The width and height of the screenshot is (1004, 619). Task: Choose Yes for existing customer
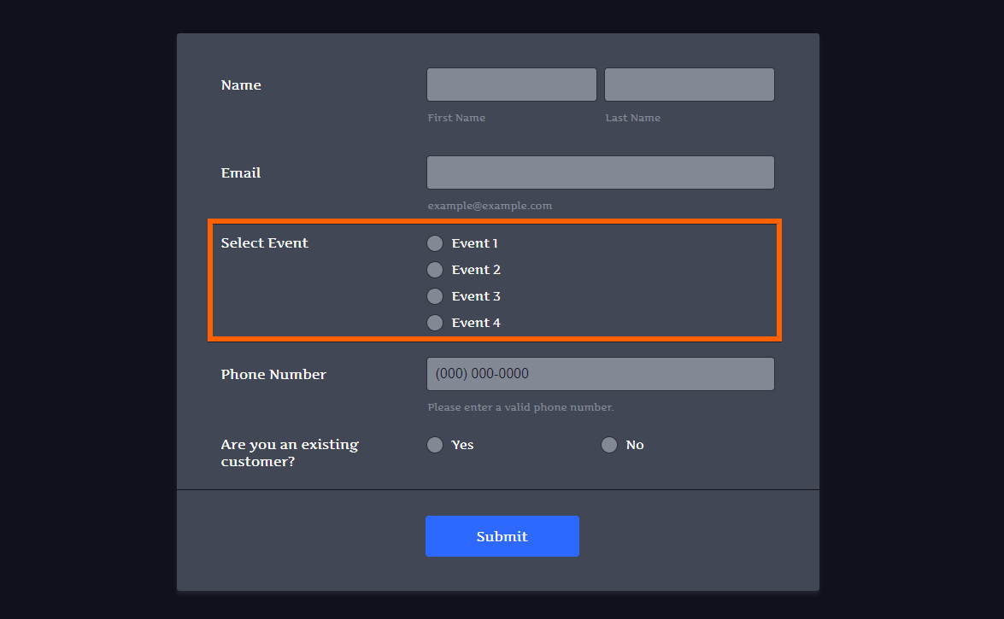435,445
